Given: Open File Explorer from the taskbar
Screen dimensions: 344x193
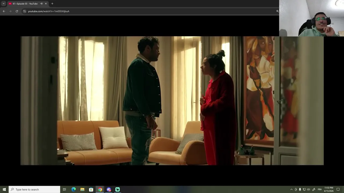Looking at the screenshot, I should click(x=82, y=190).
